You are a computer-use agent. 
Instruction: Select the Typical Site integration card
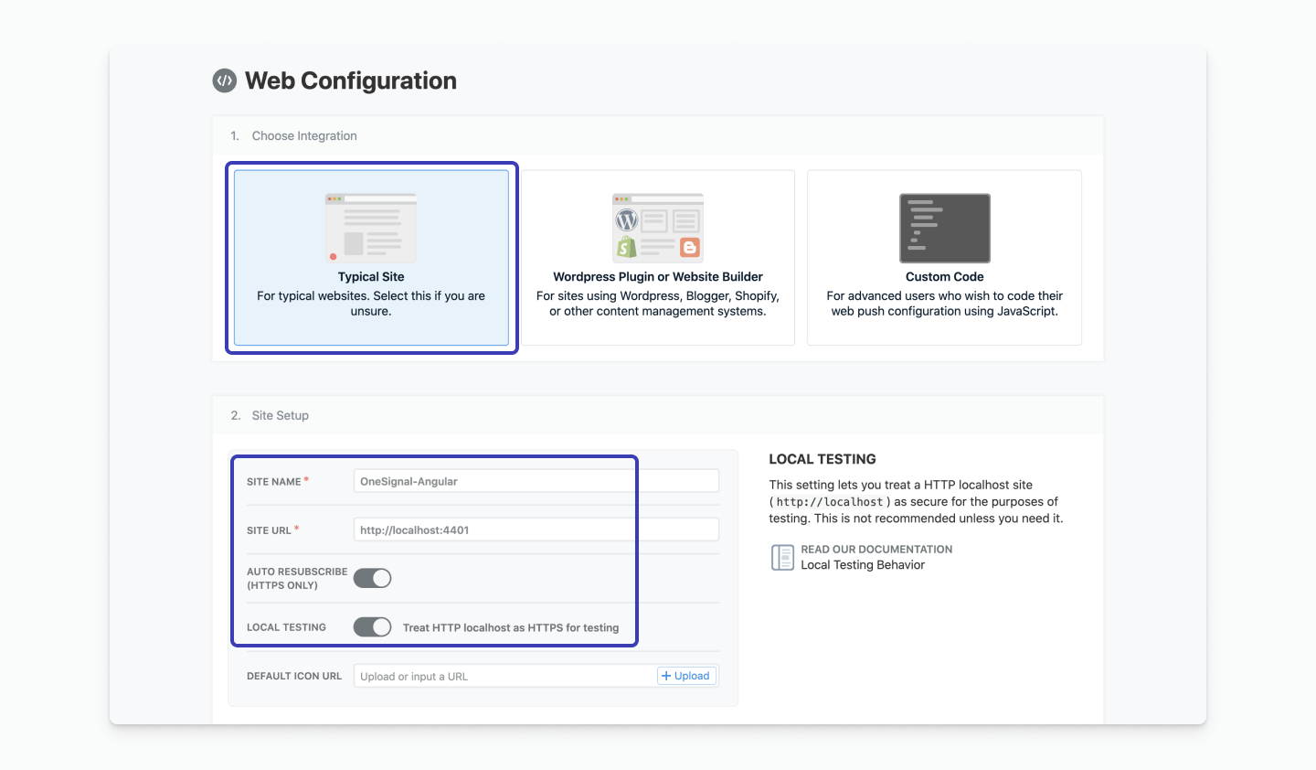371,258
